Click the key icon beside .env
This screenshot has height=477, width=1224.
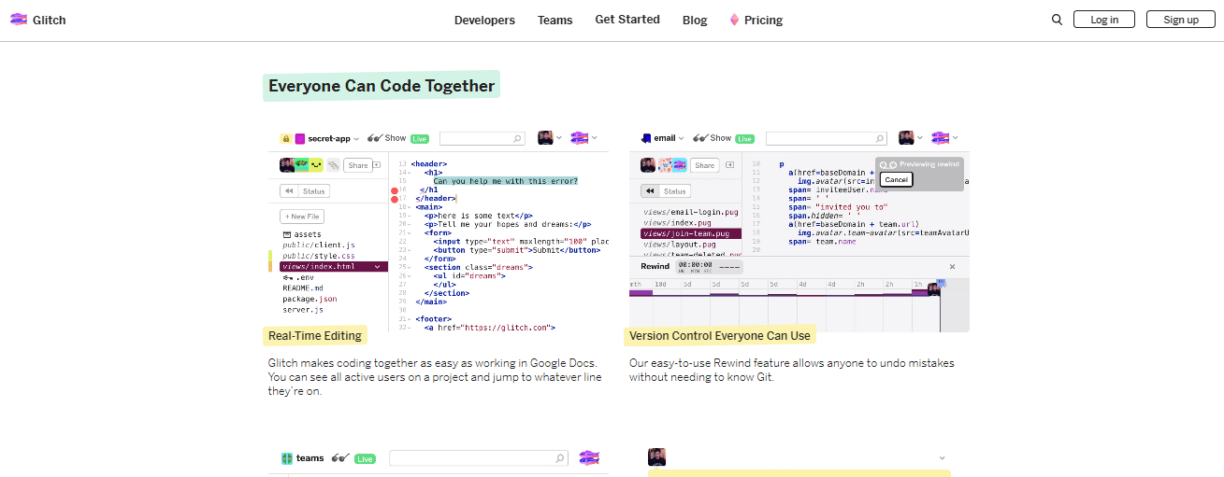(287, 277)
